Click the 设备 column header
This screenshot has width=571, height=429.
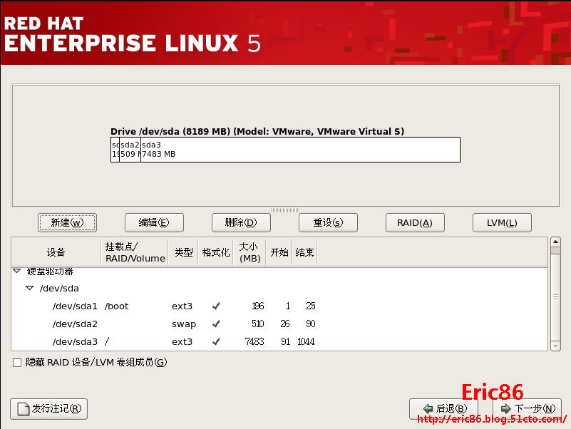coord(56,252)
